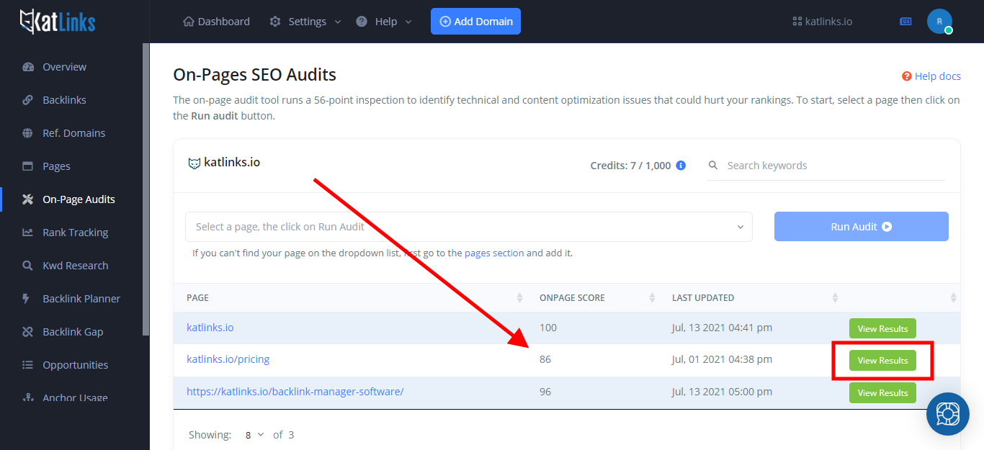Click the KatLinks logo
The image size is (984, 450).
point(58,22)
